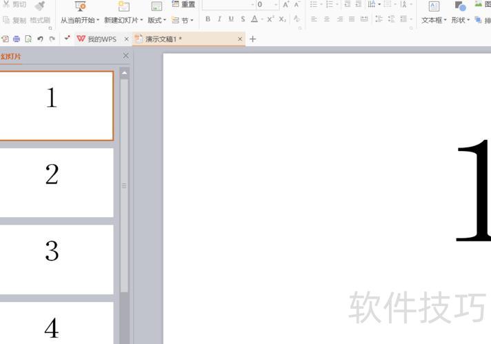Select slide 1 thumbnail
The width and height of the screenshot is (491, 344).
coord(57,105)
